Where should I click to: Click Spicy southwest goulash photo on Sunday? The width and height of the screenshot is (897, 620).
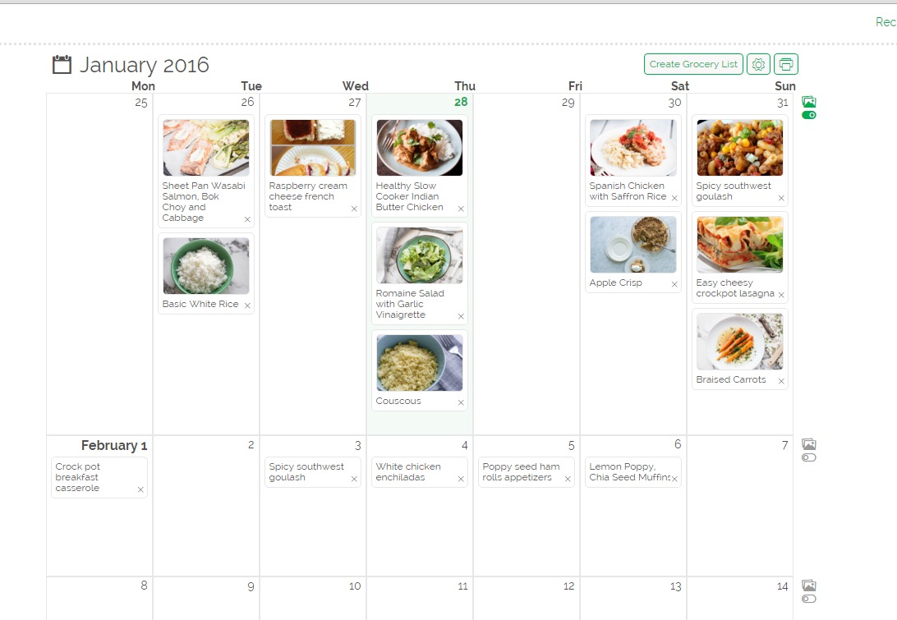[739, 148]
